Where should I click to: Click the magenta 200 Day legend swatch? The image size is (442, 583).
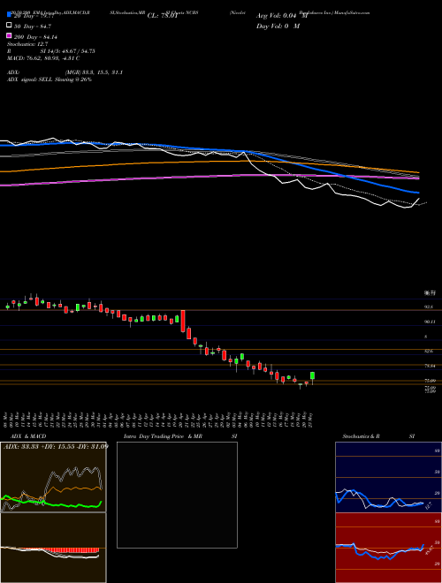click(10, 35)
